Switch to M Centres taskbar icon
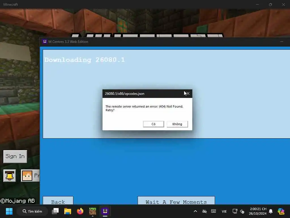 pyautogui.click(x=105, y=211)
